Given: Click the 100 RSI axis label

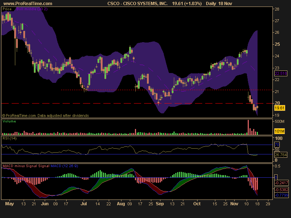Looking at the screenshot, I should pos(278,138).
